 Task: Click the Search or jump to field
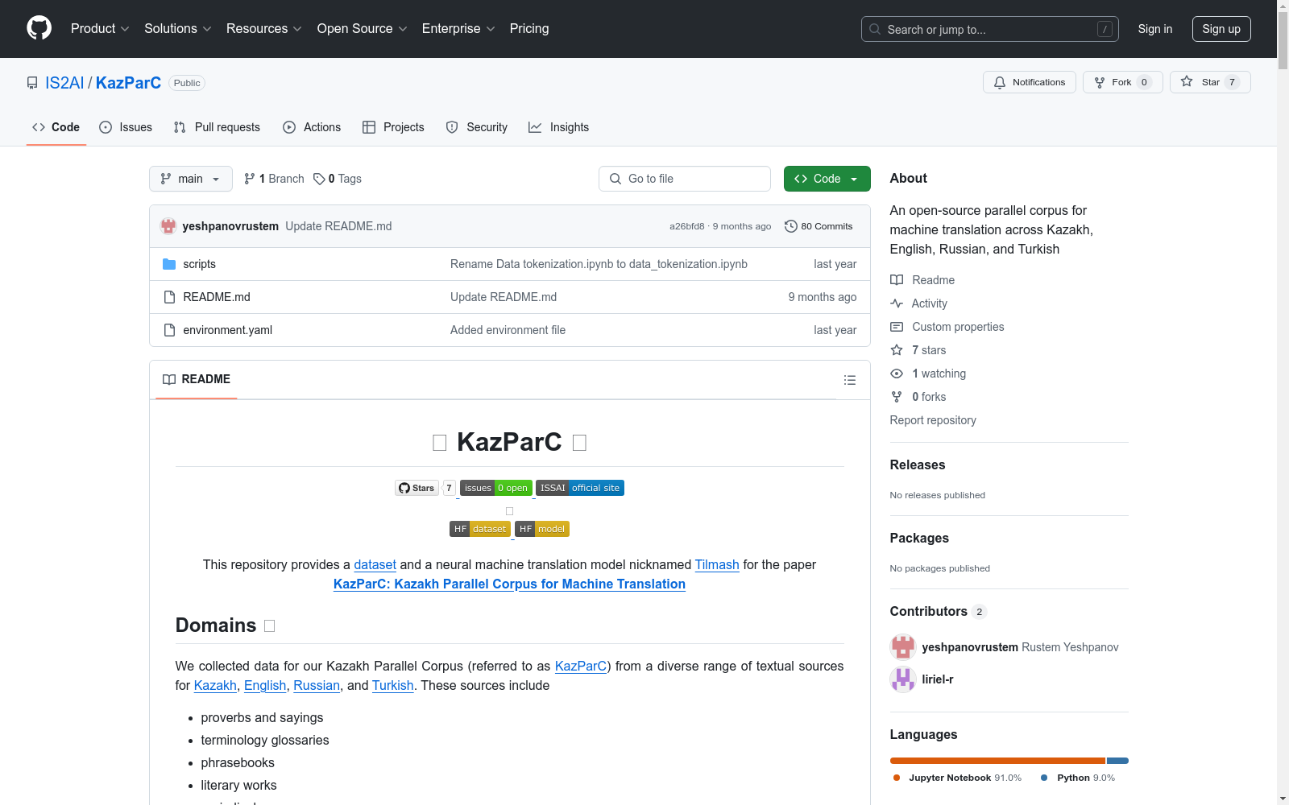pyautogui.click(x=990, y=29)
